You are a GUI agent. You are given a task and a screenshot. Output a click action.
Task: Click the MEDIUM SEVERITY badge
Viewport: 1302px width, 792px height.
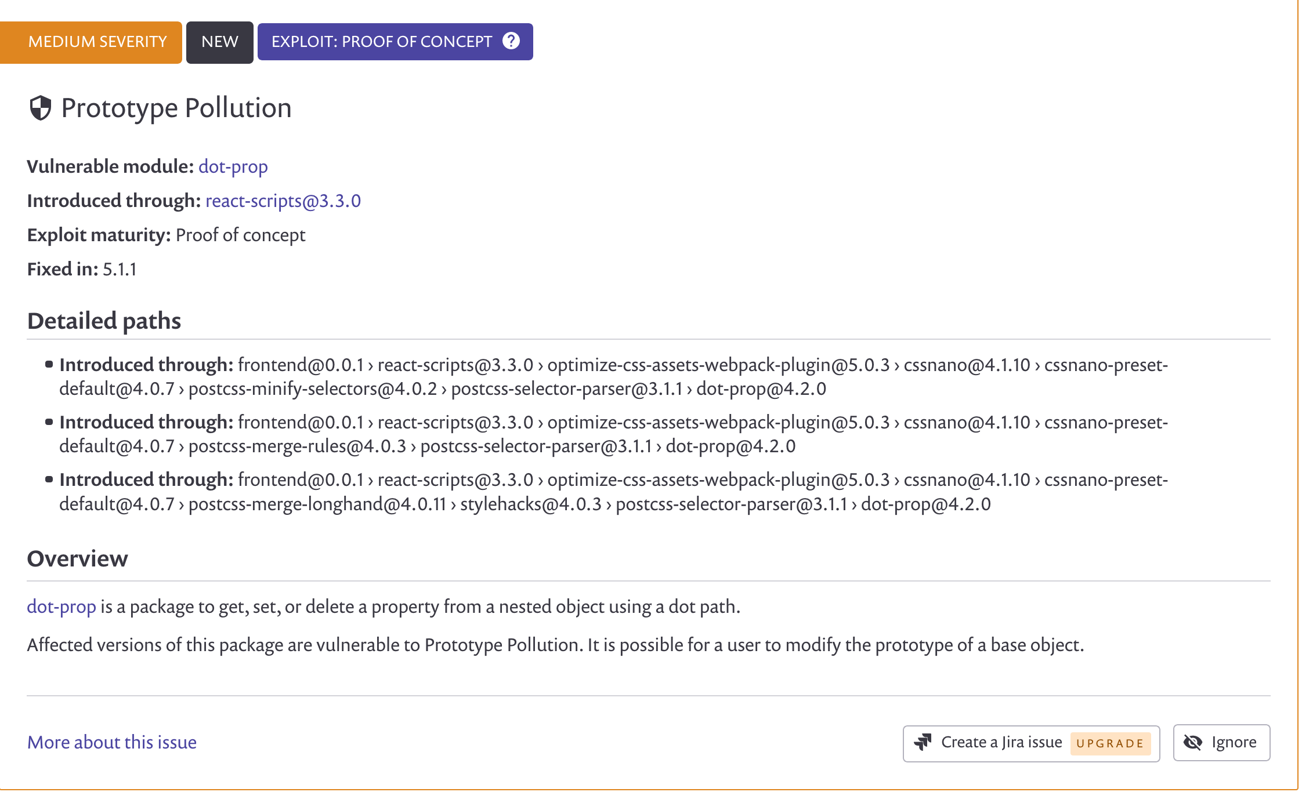click(91, 42)
